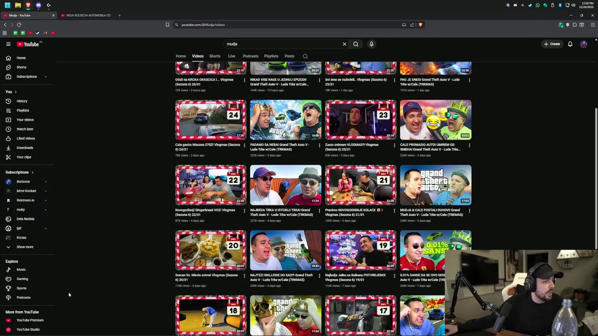598x336 pixels.
Task: Open the menu for CALE PROMASIO AUTO video
Action: 469,145
